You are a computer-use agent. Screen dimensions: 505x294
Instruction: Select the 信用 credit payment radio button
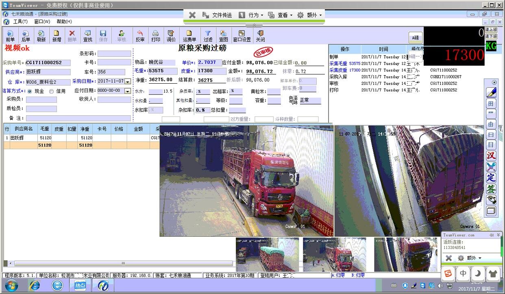pyautogui.click(x=51, y=91)
